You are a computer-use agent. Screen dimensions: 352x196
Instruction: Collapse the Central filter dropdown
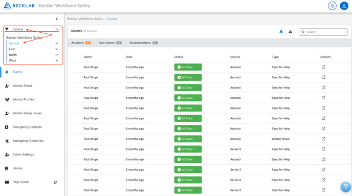pyautogui.click(x=57, y=29)
